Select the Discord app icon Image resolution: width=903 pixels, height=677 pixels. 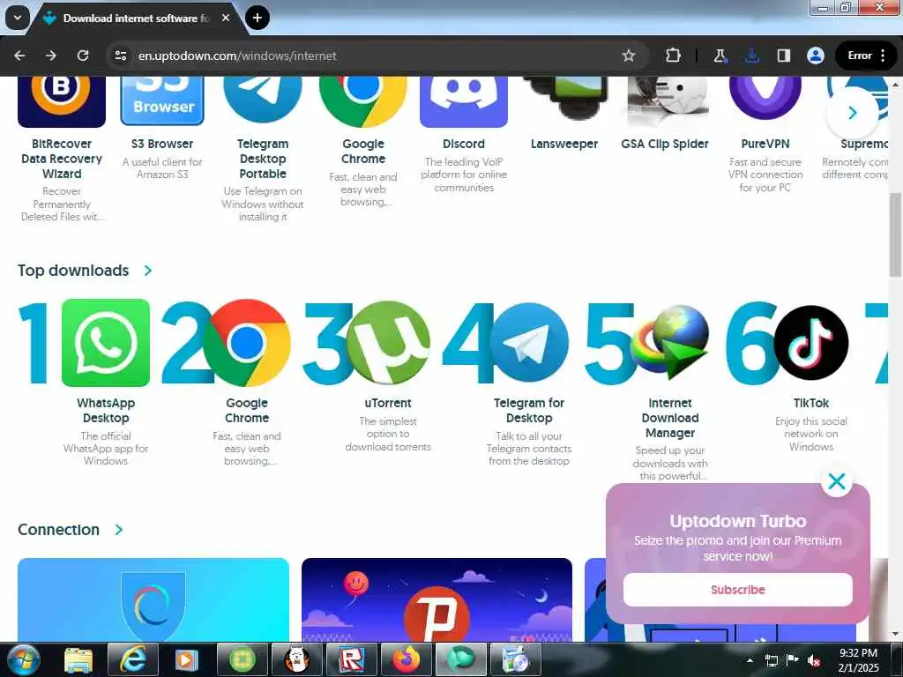tap(464, 101)
